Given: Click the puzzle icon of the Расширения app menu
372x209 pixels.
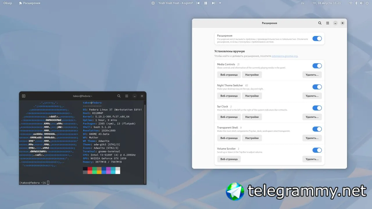Looking at the screenshot, I should [20, 3].
